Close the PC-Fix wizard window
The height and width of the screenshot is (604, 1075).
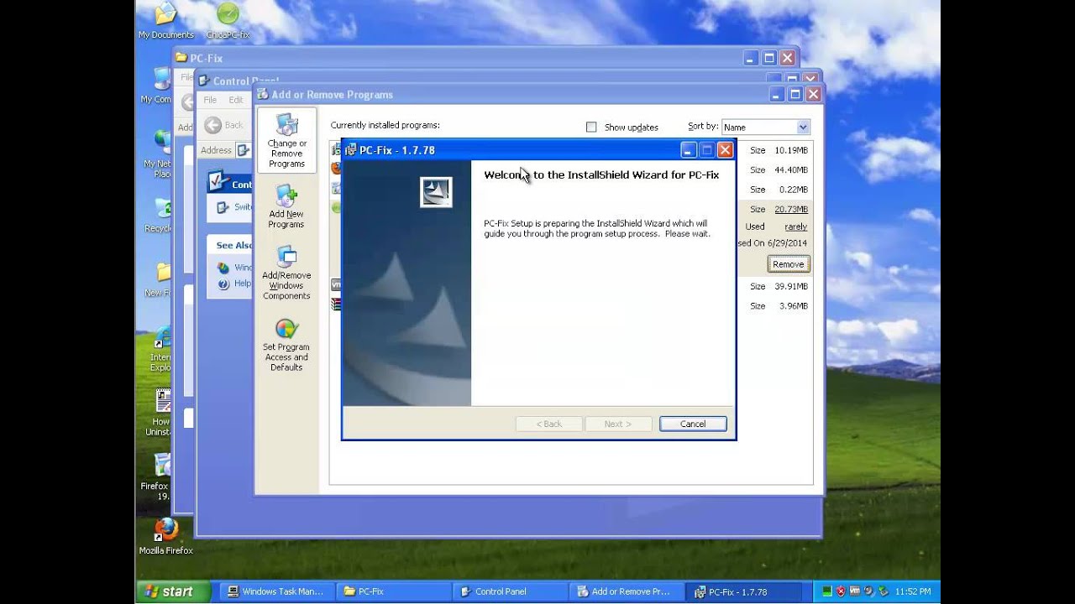pos(726,150)
